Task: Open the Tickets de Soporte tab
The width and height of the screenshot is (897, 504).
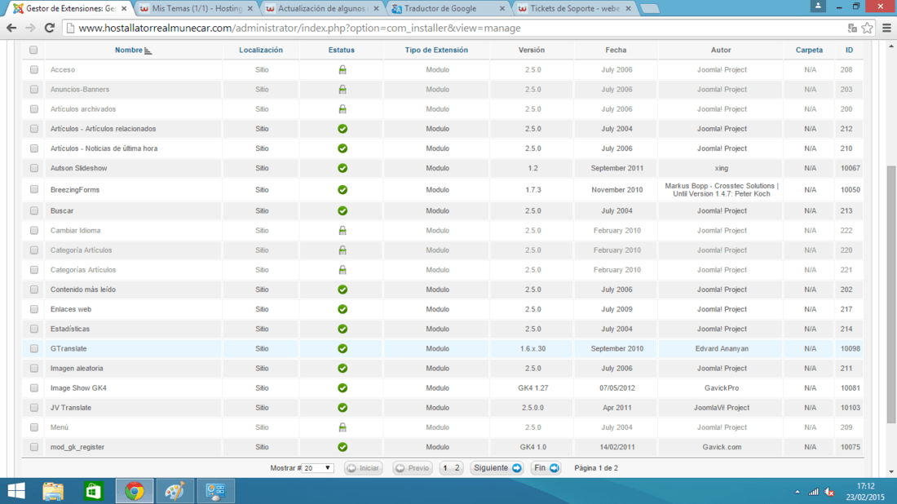Action: (574, 9)
